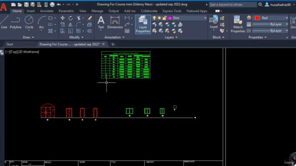Open the AutoCAD application menu logo
Screen dimensions: 296x166
coord(4,7)
